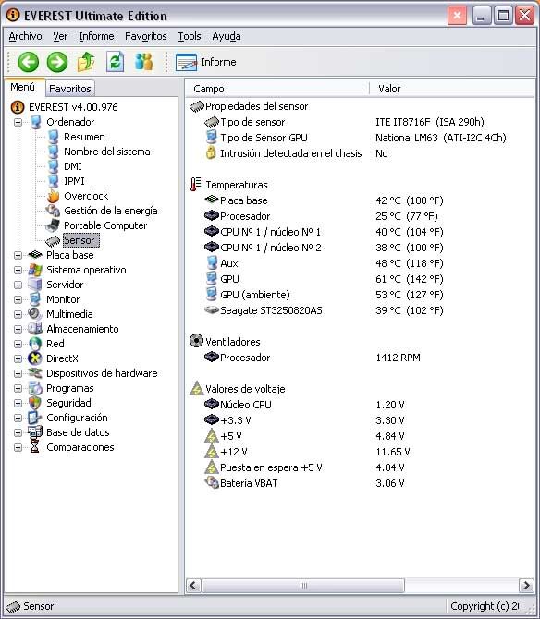Image resolution: width=540 pixels, height=619 pixels.
Task: Select the DMI tree item
Action: pyautogui.click(x=73, y=166)
